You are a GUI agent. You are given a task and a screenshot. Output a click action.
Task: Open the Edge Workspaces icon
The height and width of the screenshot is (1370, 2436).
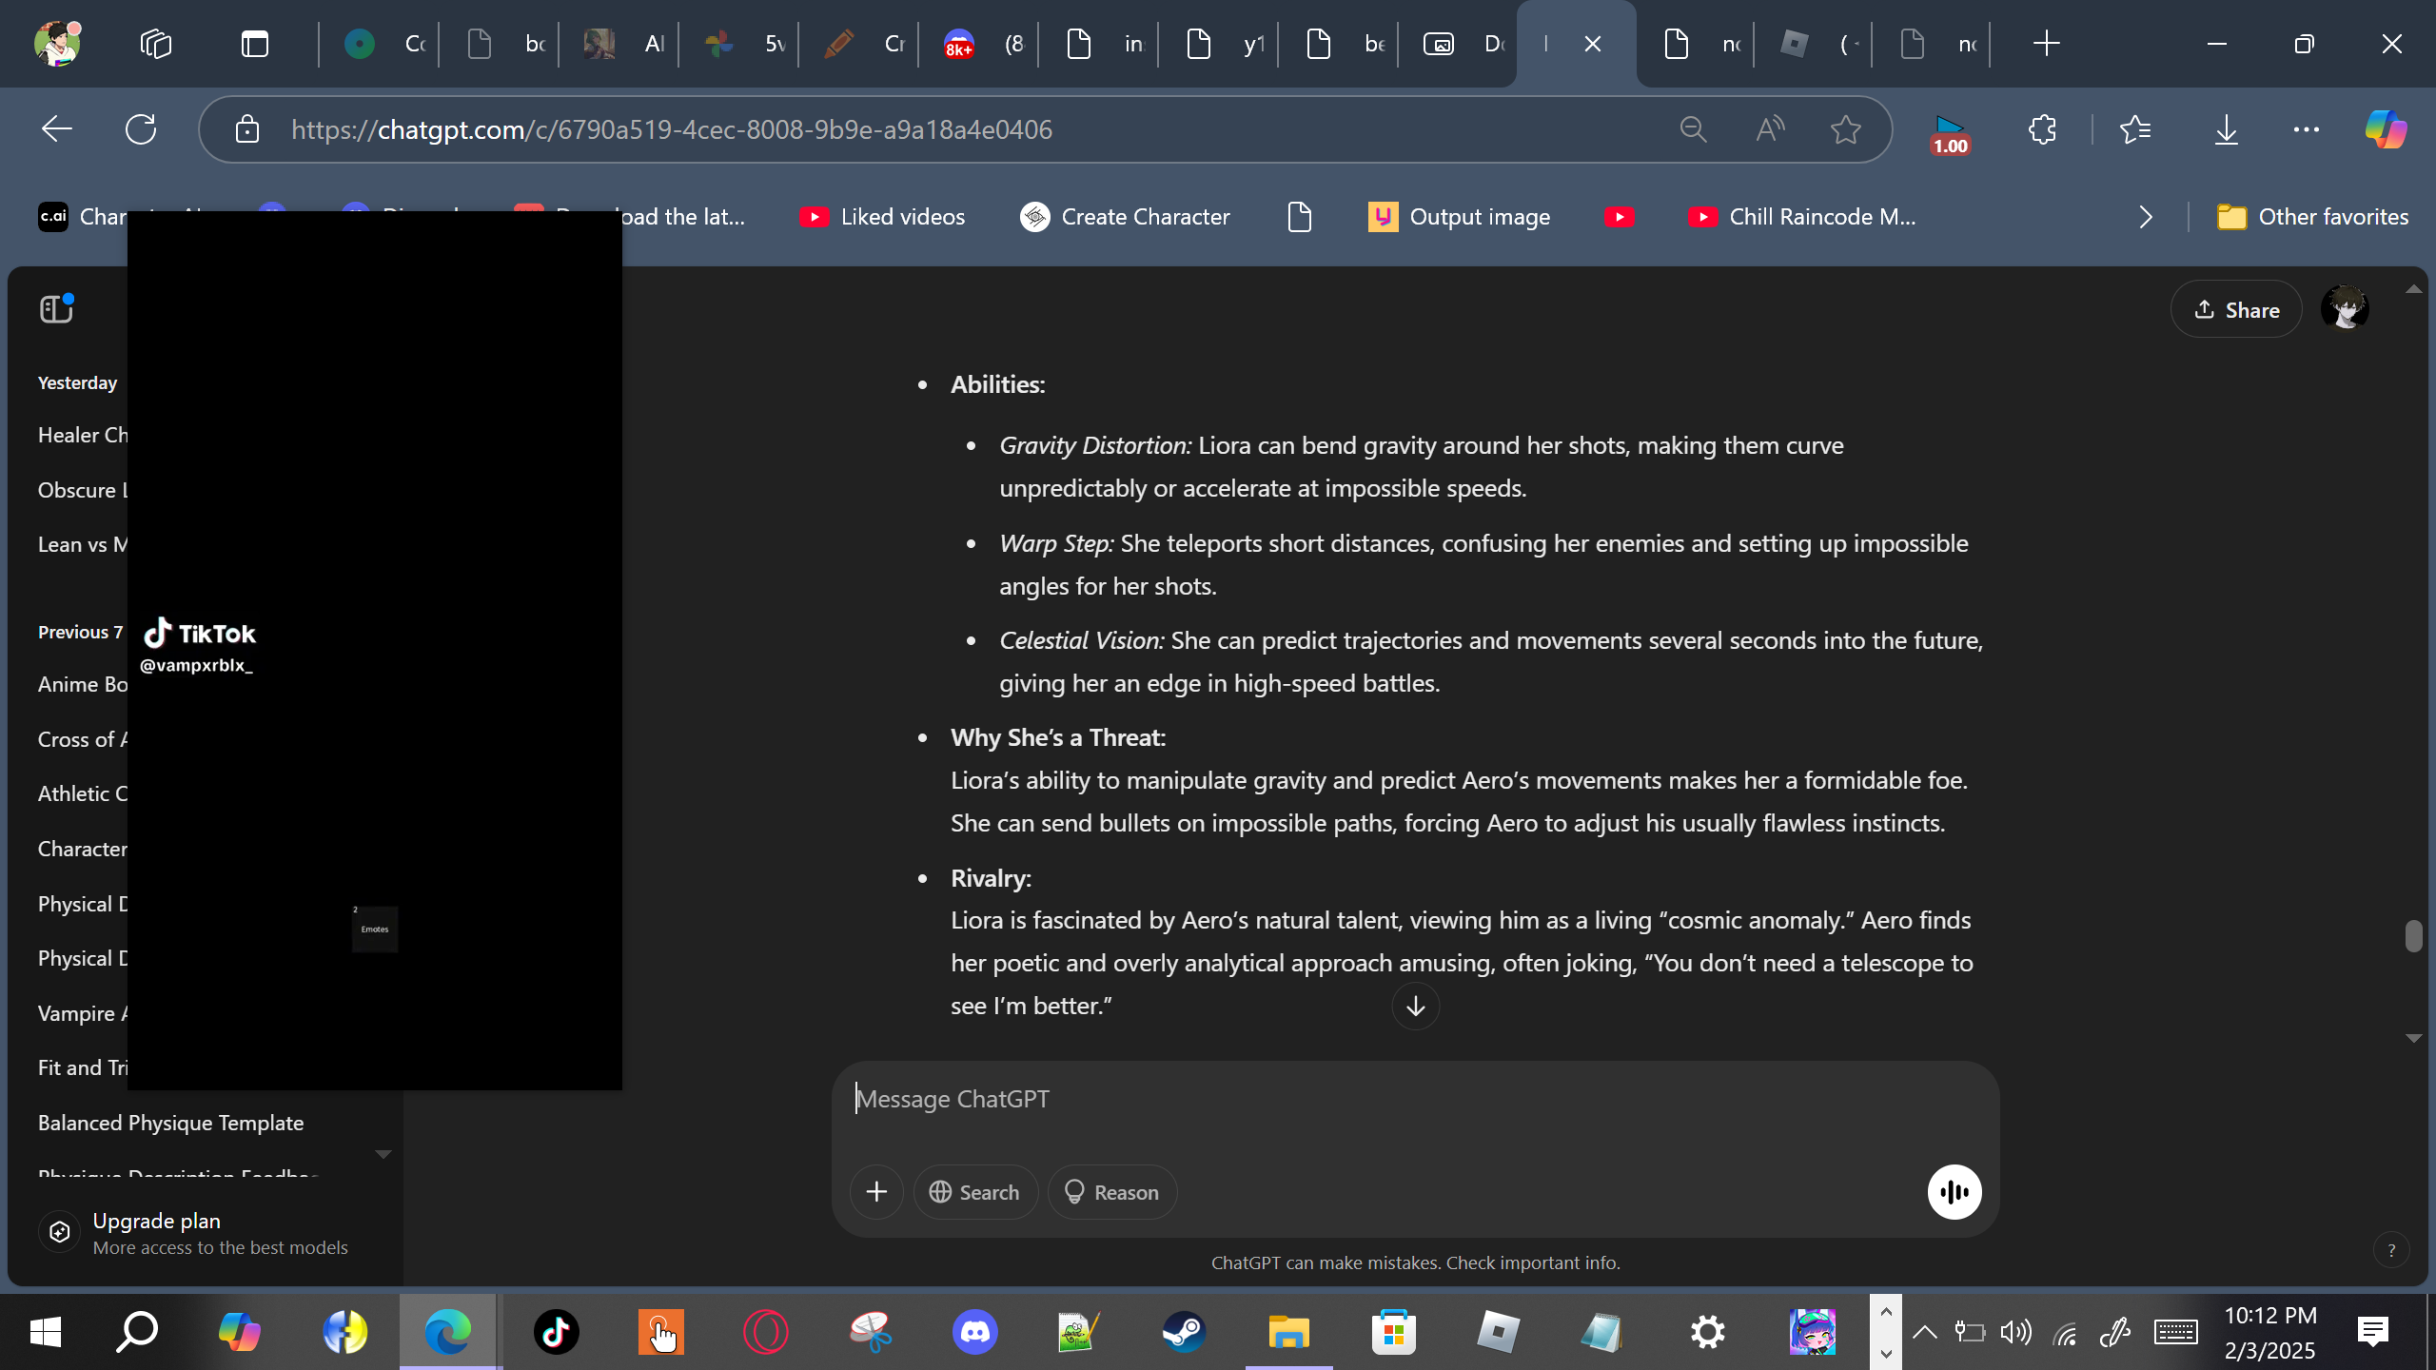pos(156,44)
